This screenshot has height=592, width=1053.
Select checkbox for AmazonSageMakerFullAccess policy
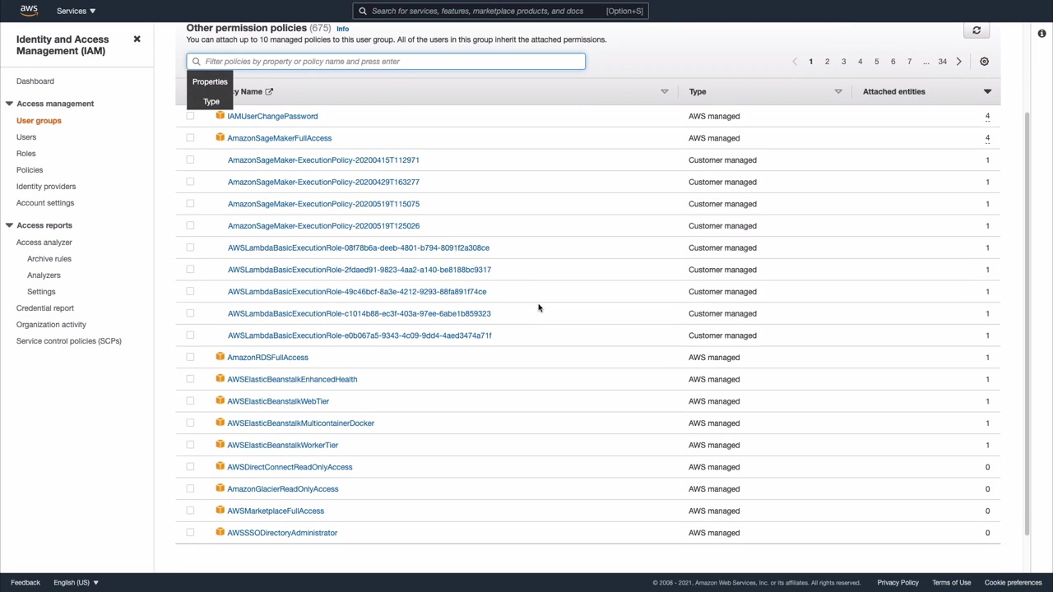click(190, 138)
